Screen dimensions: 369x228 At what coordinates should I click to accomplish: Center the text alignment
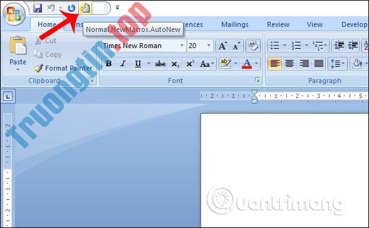point(289,64)
